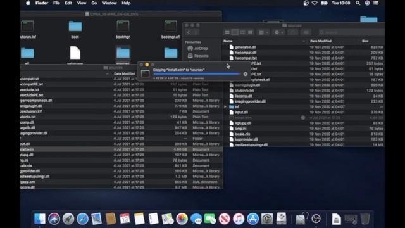Select generaltel.dll in the right window

pos(245,47)
